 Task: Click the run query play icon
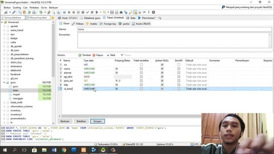point(97,12)
